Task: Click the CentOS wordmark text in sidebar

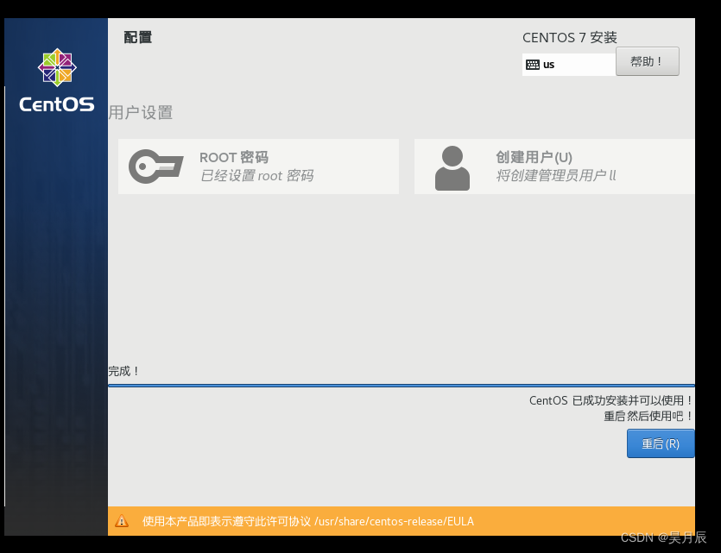Action: coord(57,104)
